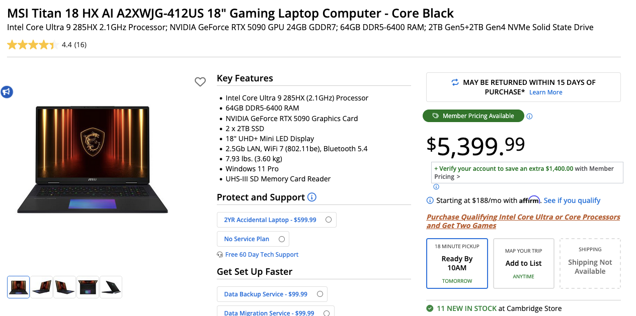Open the Learn More return policy link
636x316 pixels.
coord(545,92)
